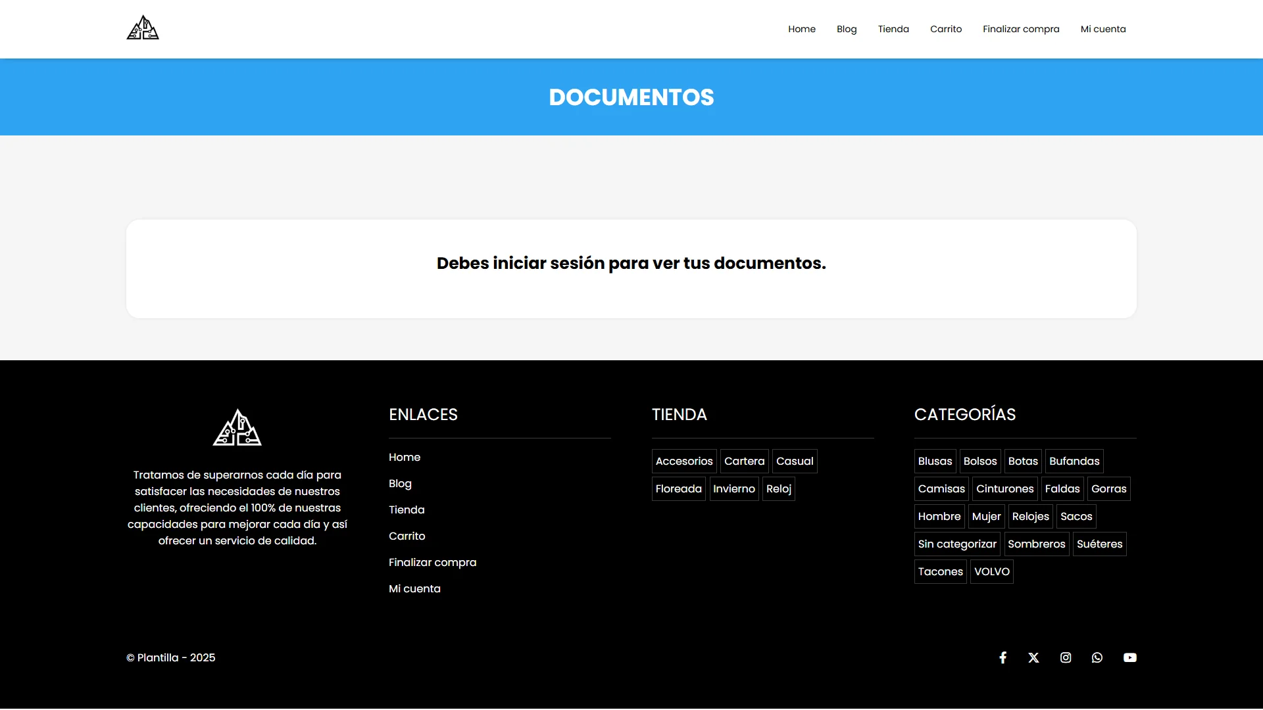
Task: Click 'Debes iniciar sesión' message text
Action: 631,263
